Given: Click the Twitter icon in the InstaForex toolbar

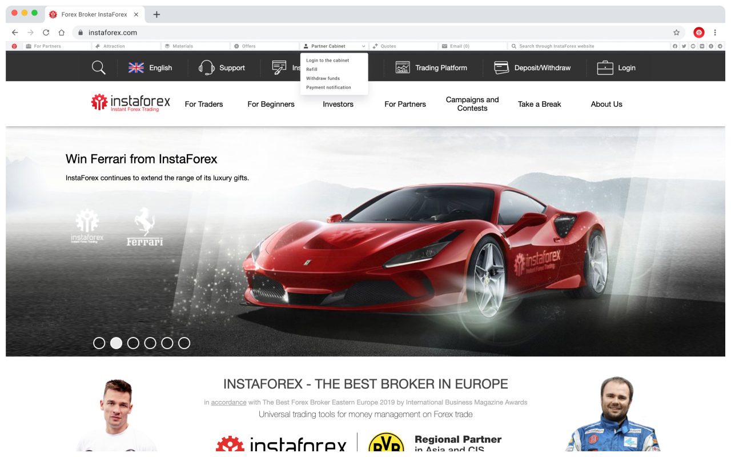Looking at the screenshot, I should tap(684, 46).
